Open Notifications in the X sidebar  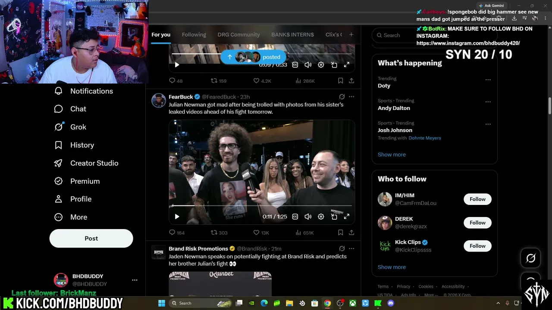click(84, 91)
